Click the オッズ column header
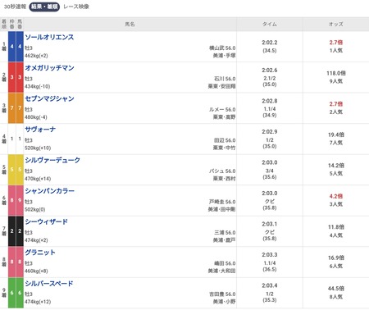369x310 pixels. (x=335, y=24)
